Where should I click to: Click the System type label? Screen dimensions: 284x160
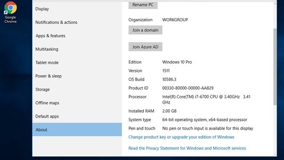click(x=140, y=120)
